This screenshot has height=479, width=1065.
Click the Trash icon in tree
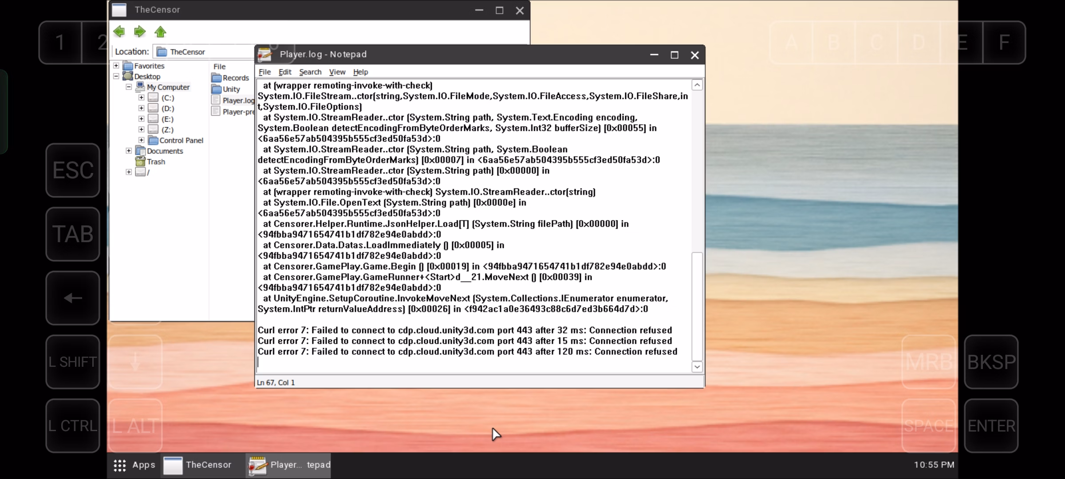click(x=140, y=161)
